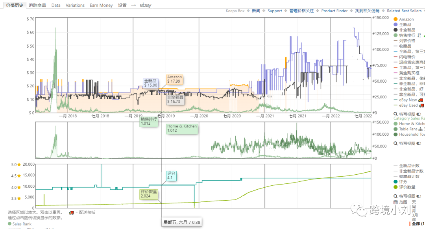Screen dimensions: 425x229
Task: Set the range to 年
Action: click(414, 220)
